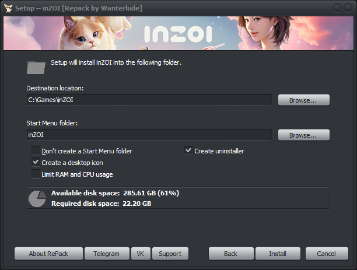
Task: Enable "Don't create a Start Menu folder"
Action: click(x=36, y=150)
